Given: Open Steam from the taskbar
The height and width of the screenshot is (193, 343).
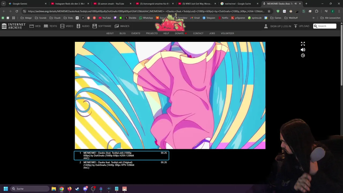Looking at the screenshot, I should 77,189.
